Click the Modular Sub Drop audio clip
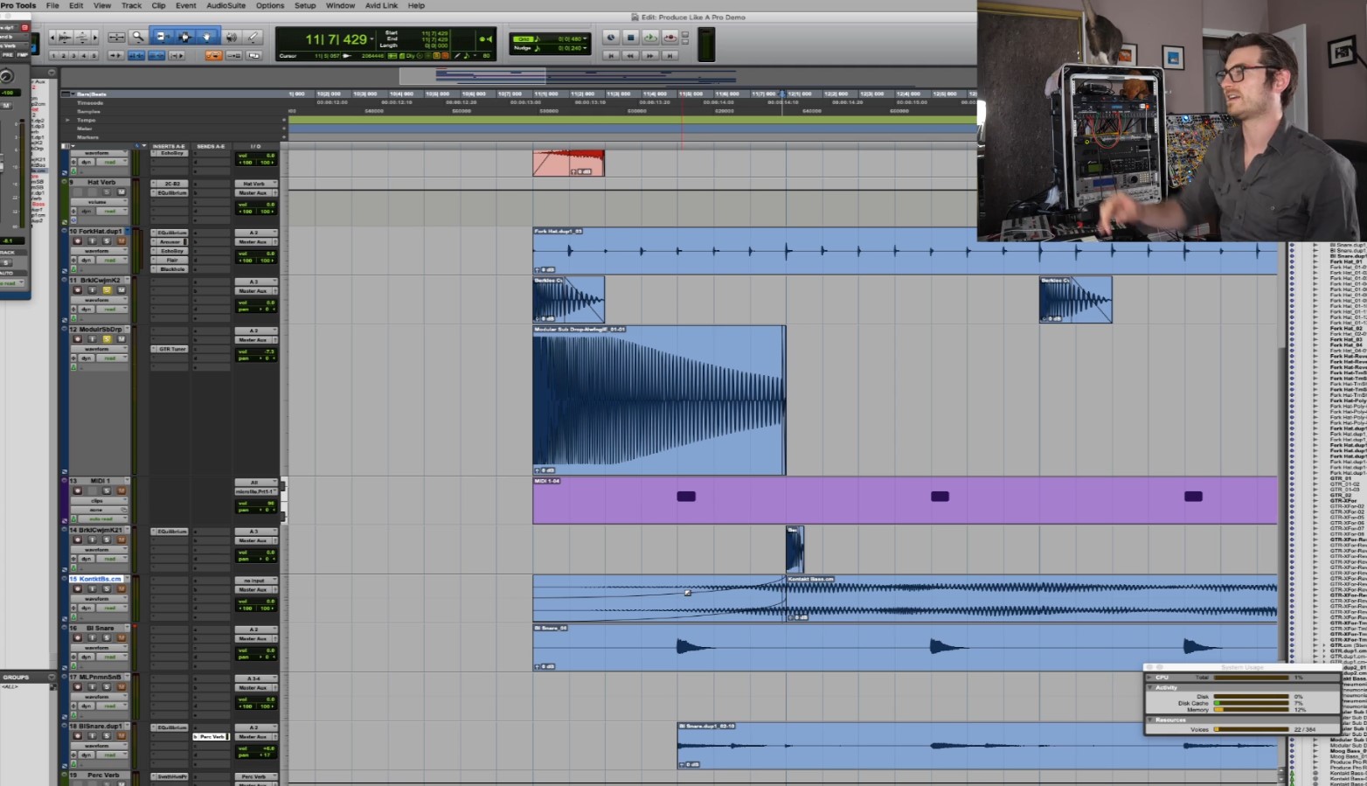 659,400
